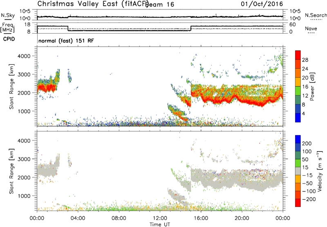
Task: Click the '3000' tick of the velocity panel
Action: click(24, 159)
